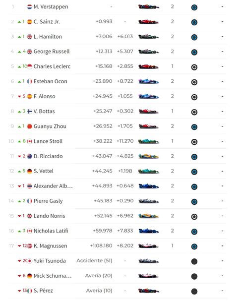Click Lance Stroll's Aston Martin car icon

pos(149,141)
